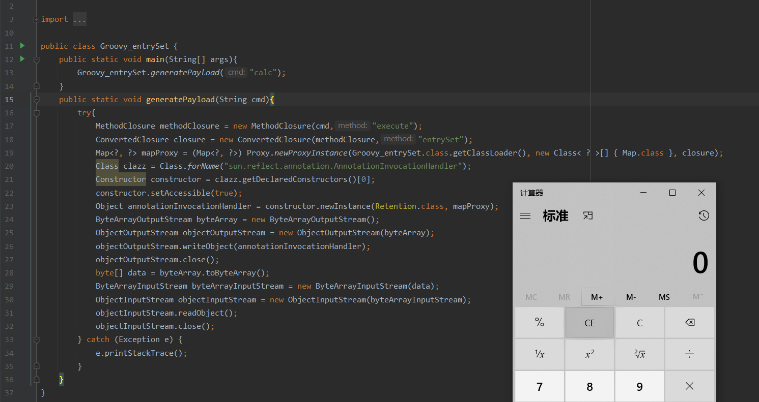Viewport: 759px width, 402px height.
Task: Click the 计算器 title bar text
Action: pyautogui.click(x=531, y=193)
